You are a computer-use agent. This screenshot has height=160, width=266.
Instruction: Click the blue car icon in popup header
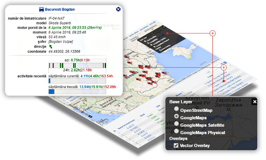tap(41, 10)
